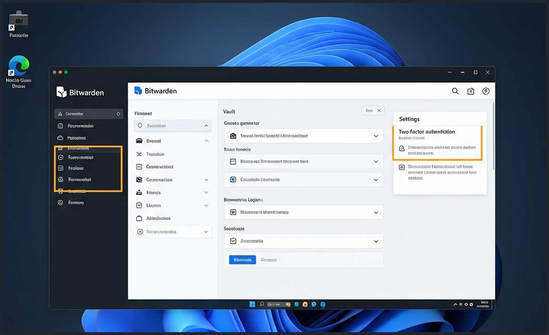Click the blue rounded square icon in Vault dropdown
This screenshot has height=335, width=549.
(233, 179)
